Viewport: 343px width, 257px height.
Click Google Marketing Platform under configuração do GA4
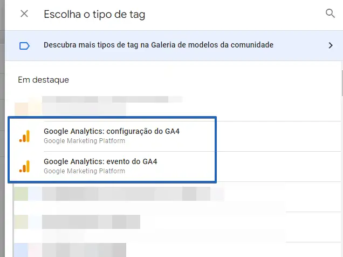pyautogui.click(x=84, y=141)
